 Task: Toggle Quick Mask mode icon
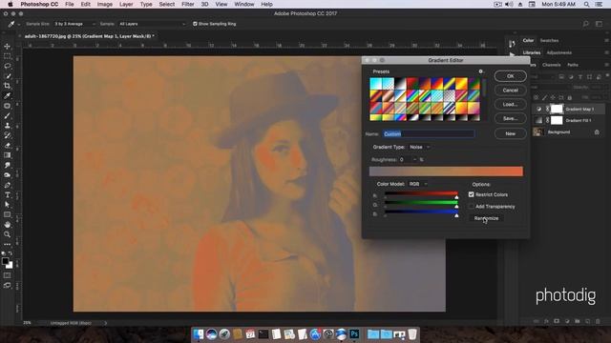click(x=7, y=275)
